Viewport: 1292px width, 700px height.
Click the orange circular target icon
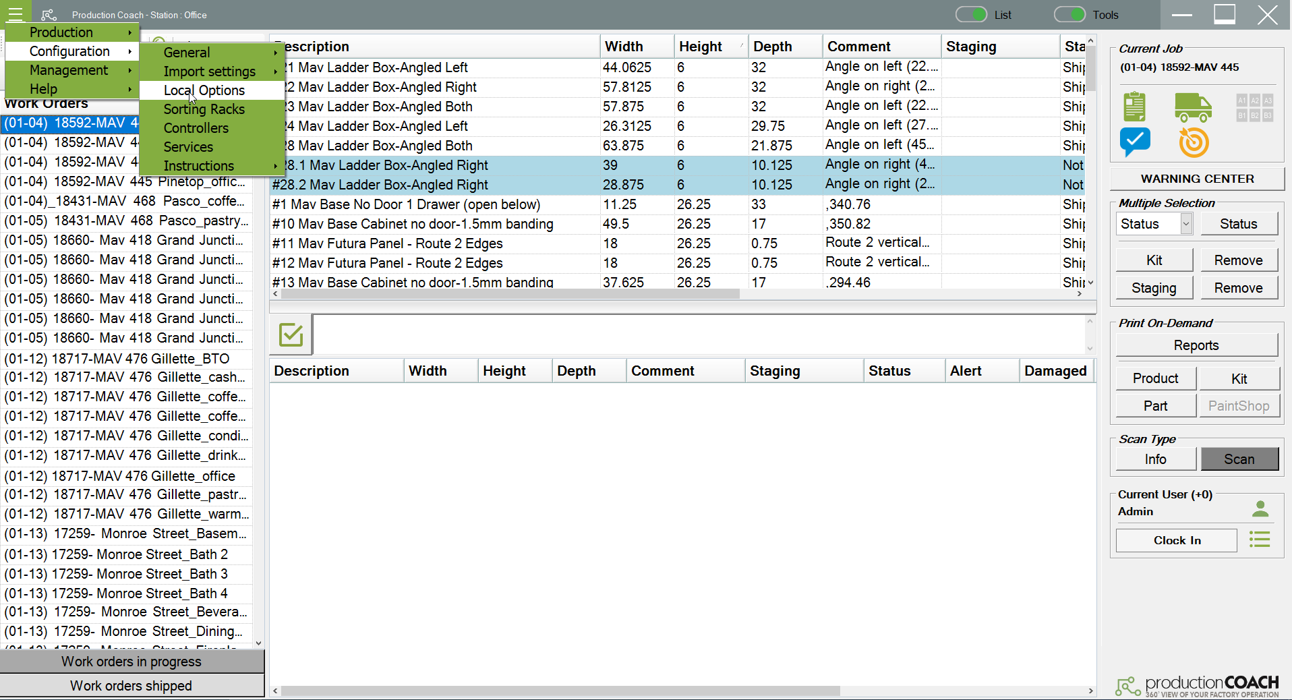tap(1194, 142)
